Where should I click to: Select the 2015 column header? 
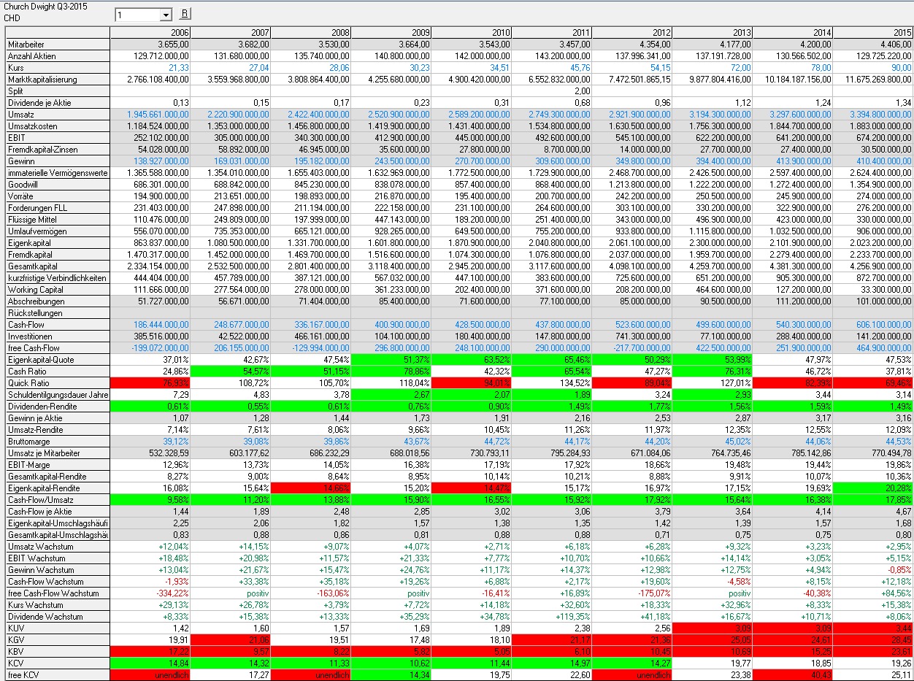click(872, 33)
